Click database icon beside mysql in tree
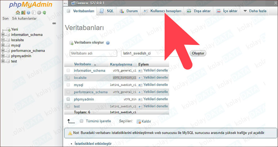Viewport: 278px width, 147px height. (x=8, y=46)
